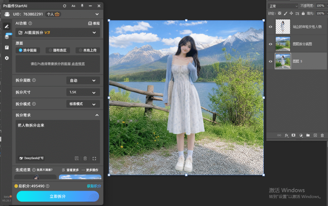Viewport: 328px width, 206px height.
Task: Click the 获取积分 link
Action: (x=94, y=186)
